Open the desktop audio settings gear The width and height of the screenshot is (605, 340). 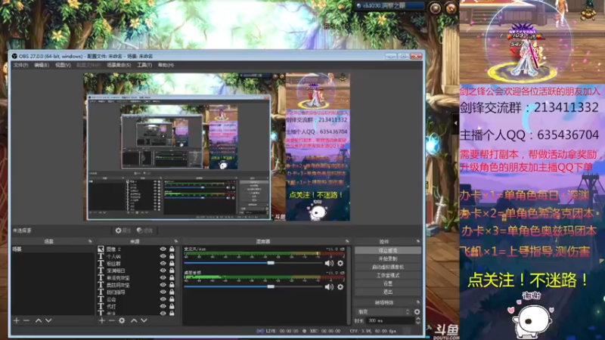pos(340,287)
